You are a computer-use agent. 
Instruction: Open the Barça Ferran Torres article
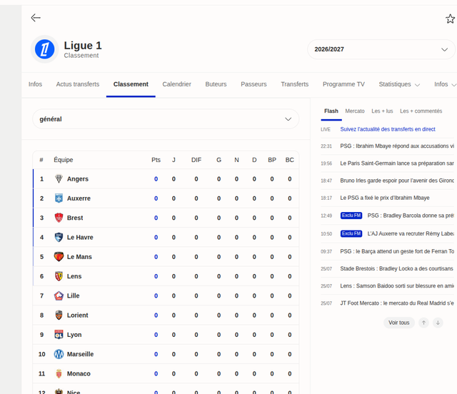tap(397, 251)
